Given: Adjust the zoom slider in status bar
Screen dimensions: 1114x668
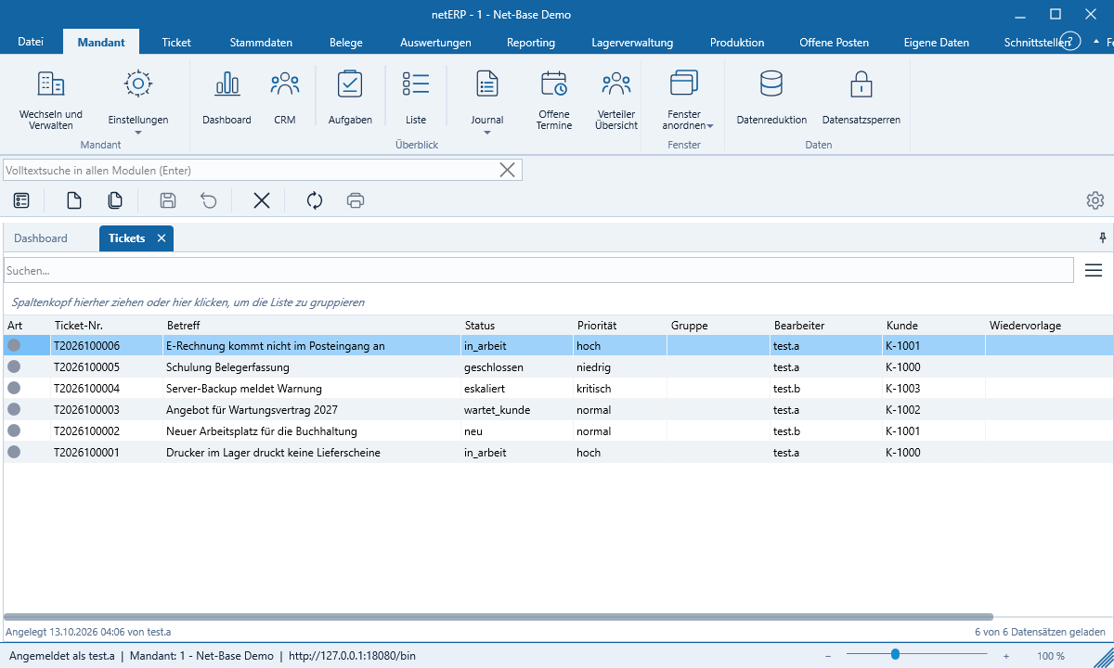Looking at the screenshot, I should pos(895,655).
